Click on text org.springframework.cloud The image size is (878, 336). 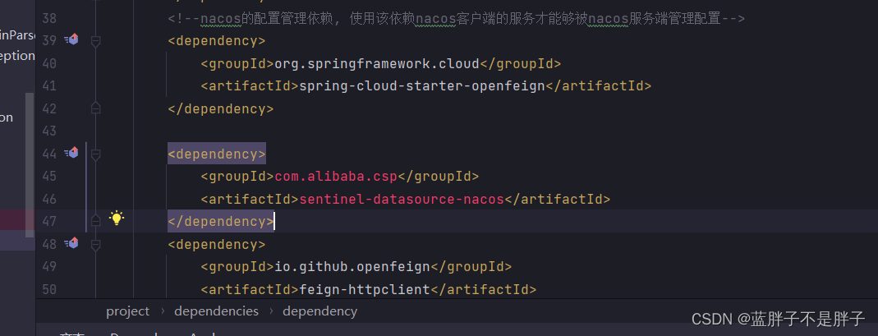[x=377, y=64]
